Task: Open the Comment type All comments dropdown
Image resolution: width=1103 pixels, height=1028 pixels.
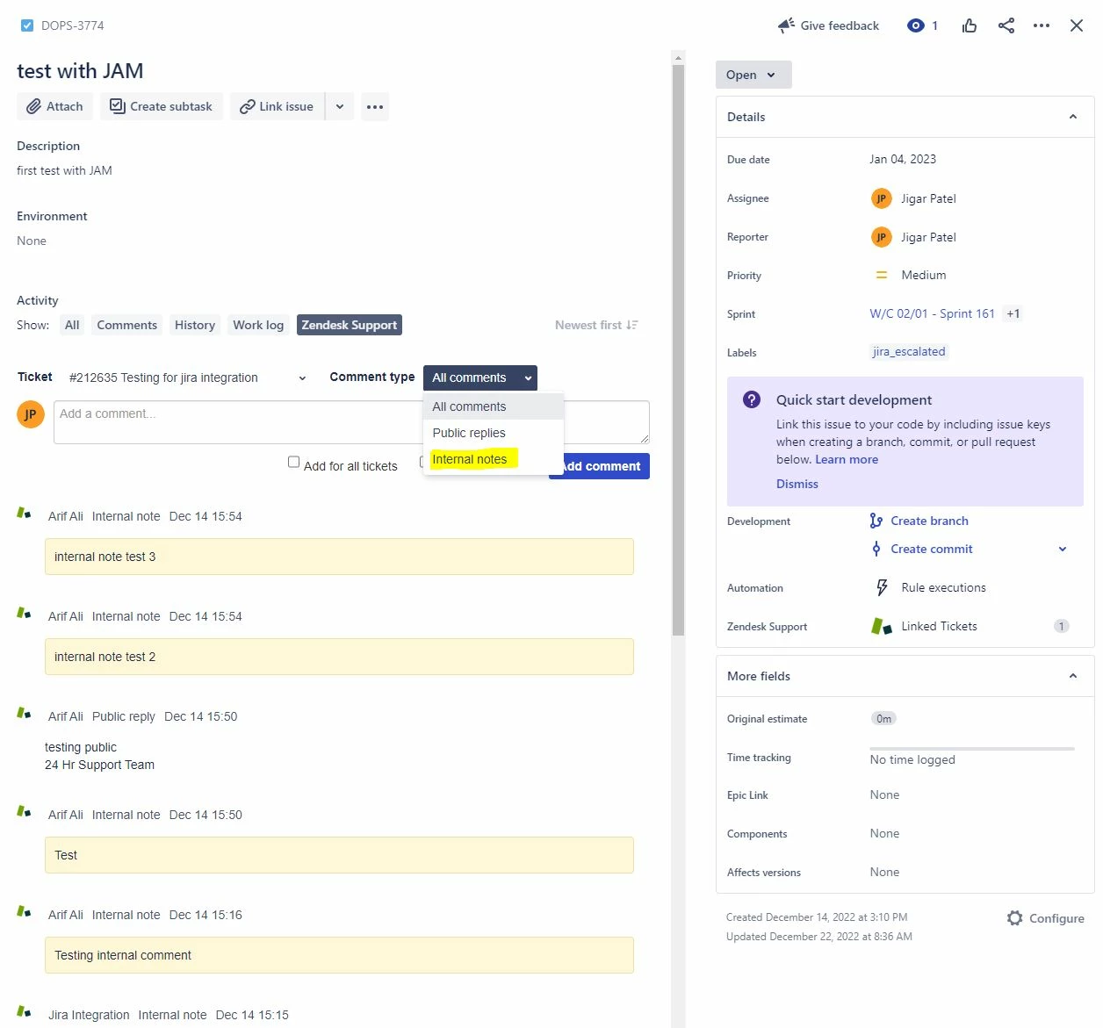Action: point(480,377)
